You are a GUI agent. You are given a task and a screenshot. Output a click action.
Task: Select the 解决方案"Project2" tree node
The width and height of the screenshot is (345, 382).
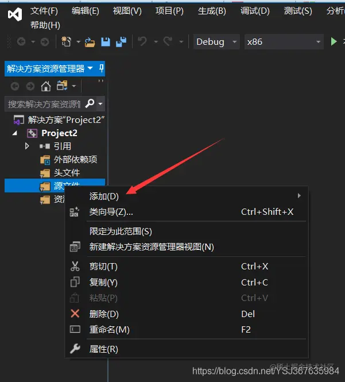coord(59,120)
